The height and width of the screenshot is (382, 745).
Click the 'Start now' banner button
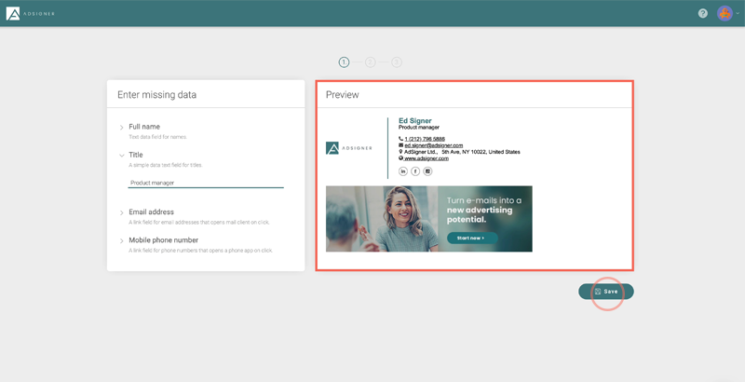472,238
